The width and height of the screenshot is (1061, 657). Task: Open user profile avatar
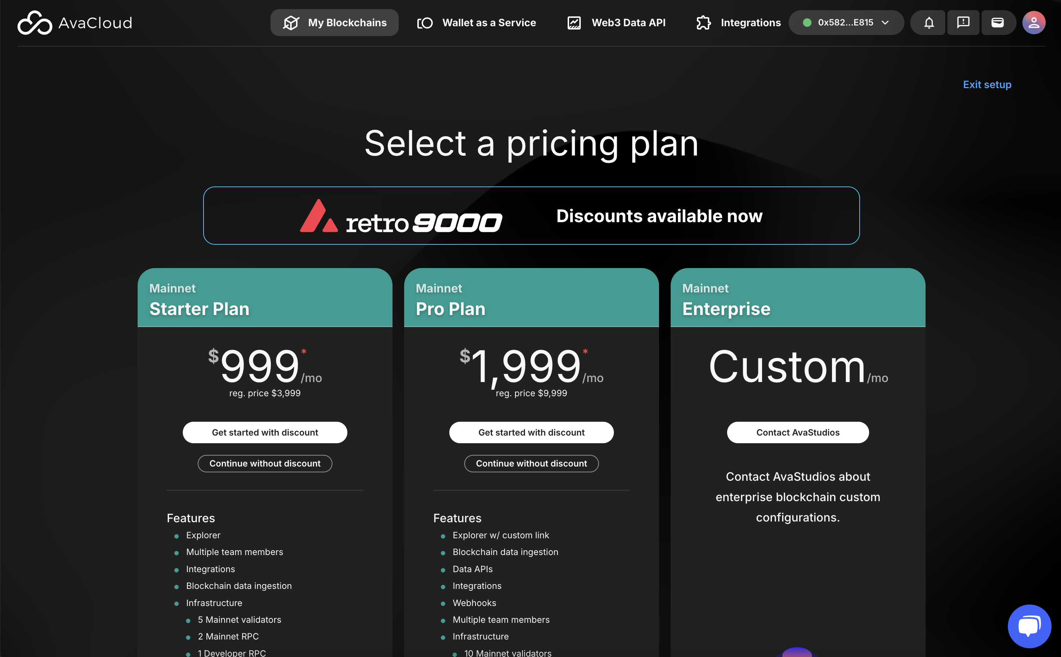click(1034, 23)
